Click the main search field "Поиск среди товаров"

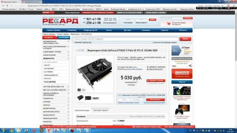(126, 39)
